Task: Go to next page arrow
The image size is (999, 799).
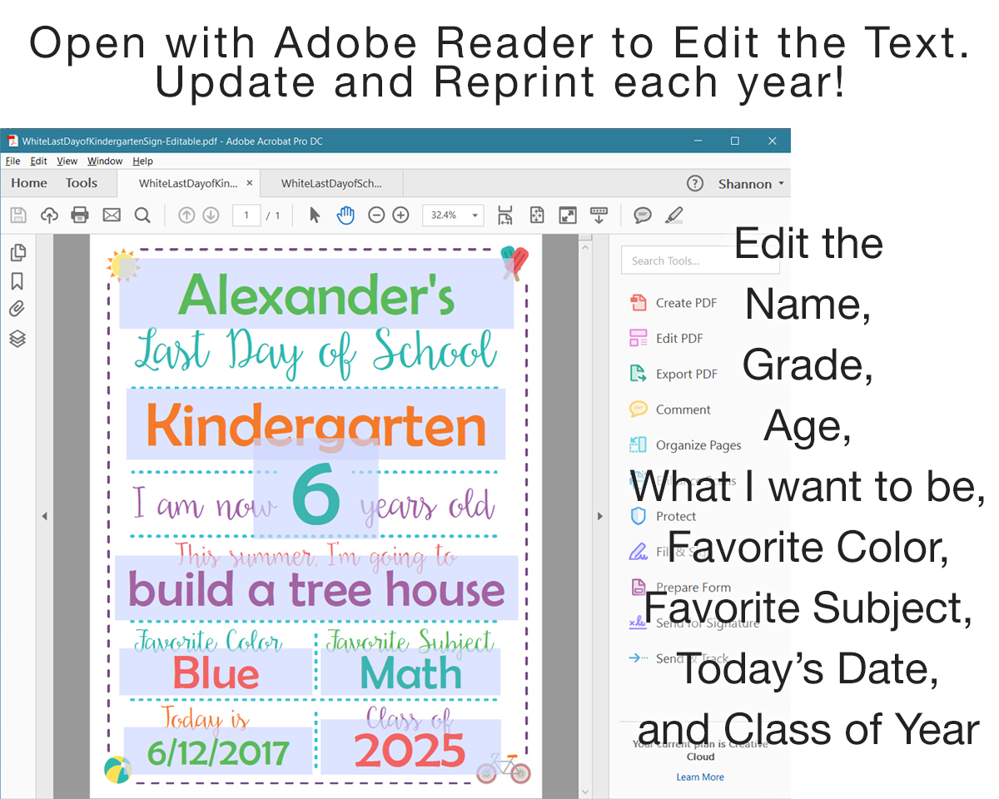Action: click(211, 216)
